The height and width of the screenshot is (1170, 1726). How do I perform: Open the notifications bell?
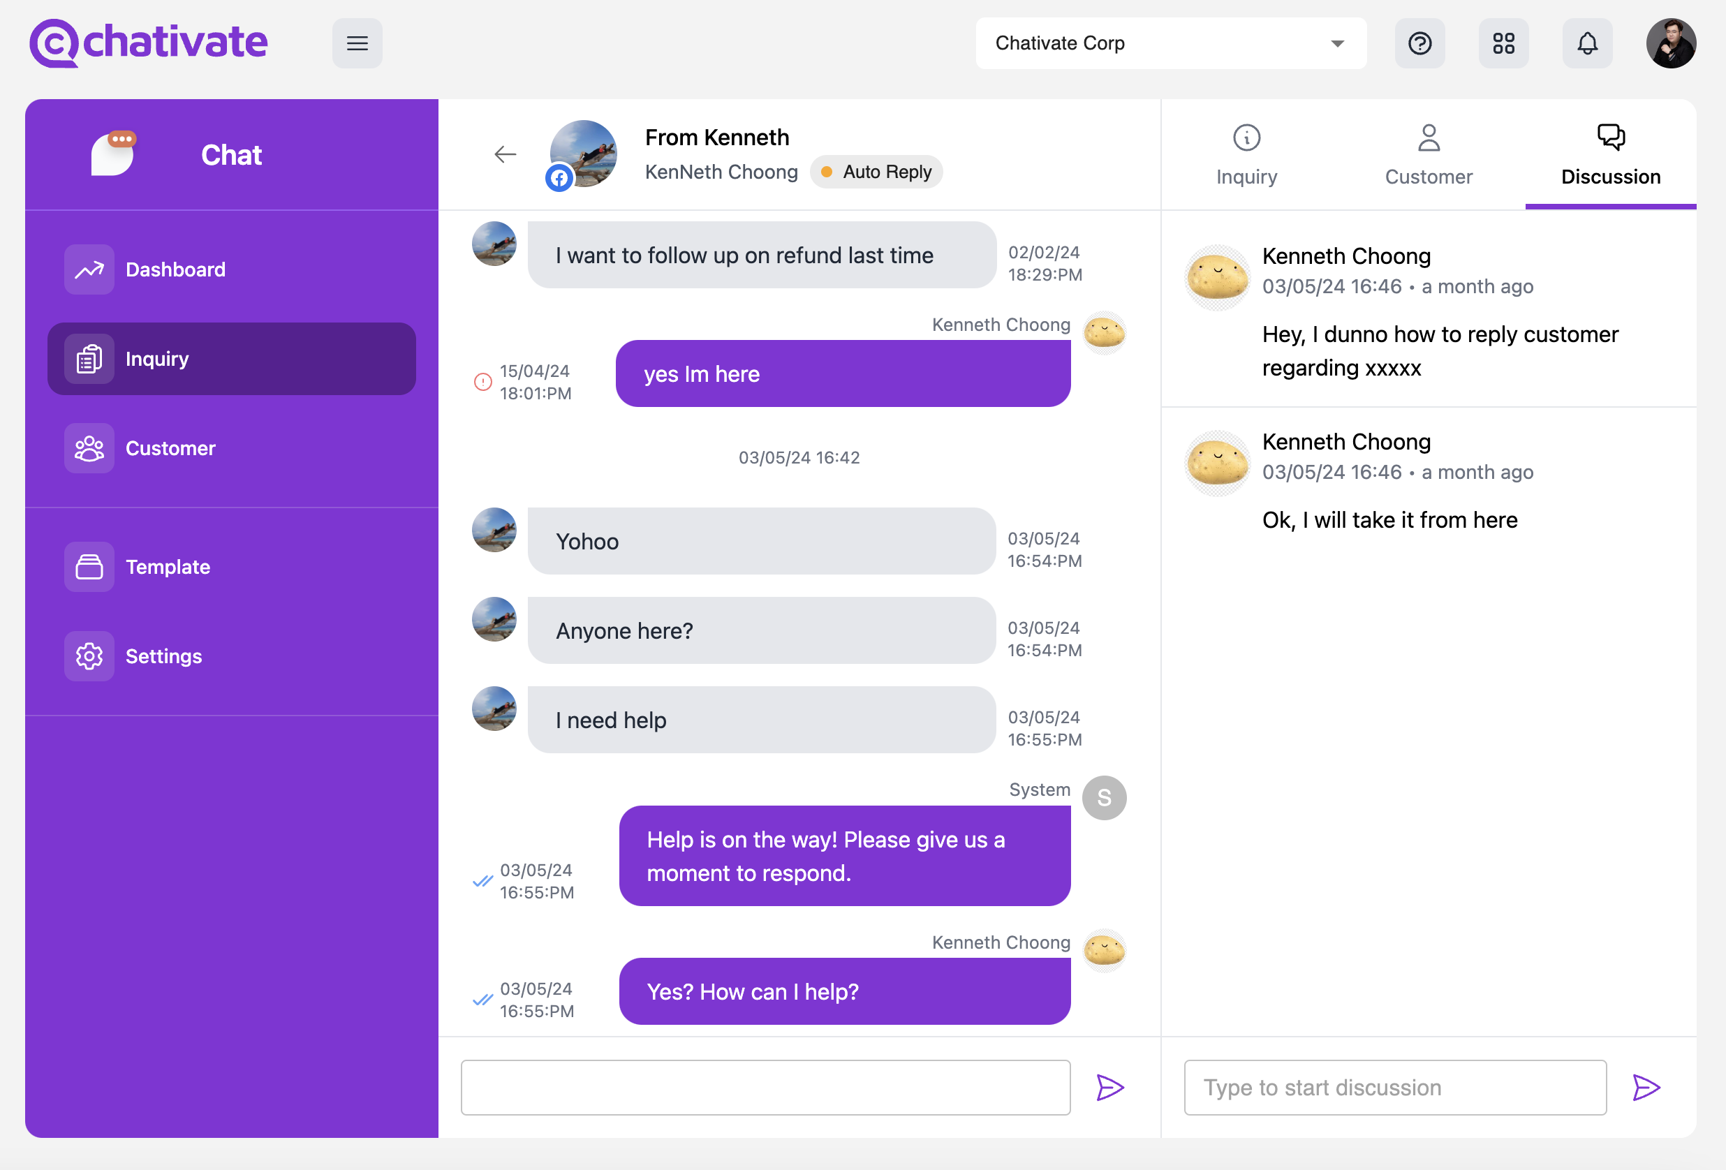click(1587, 43)
